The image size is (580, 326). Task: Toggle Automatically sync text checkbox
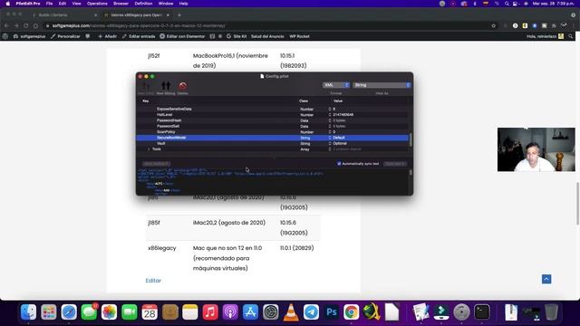pos(339,164)
